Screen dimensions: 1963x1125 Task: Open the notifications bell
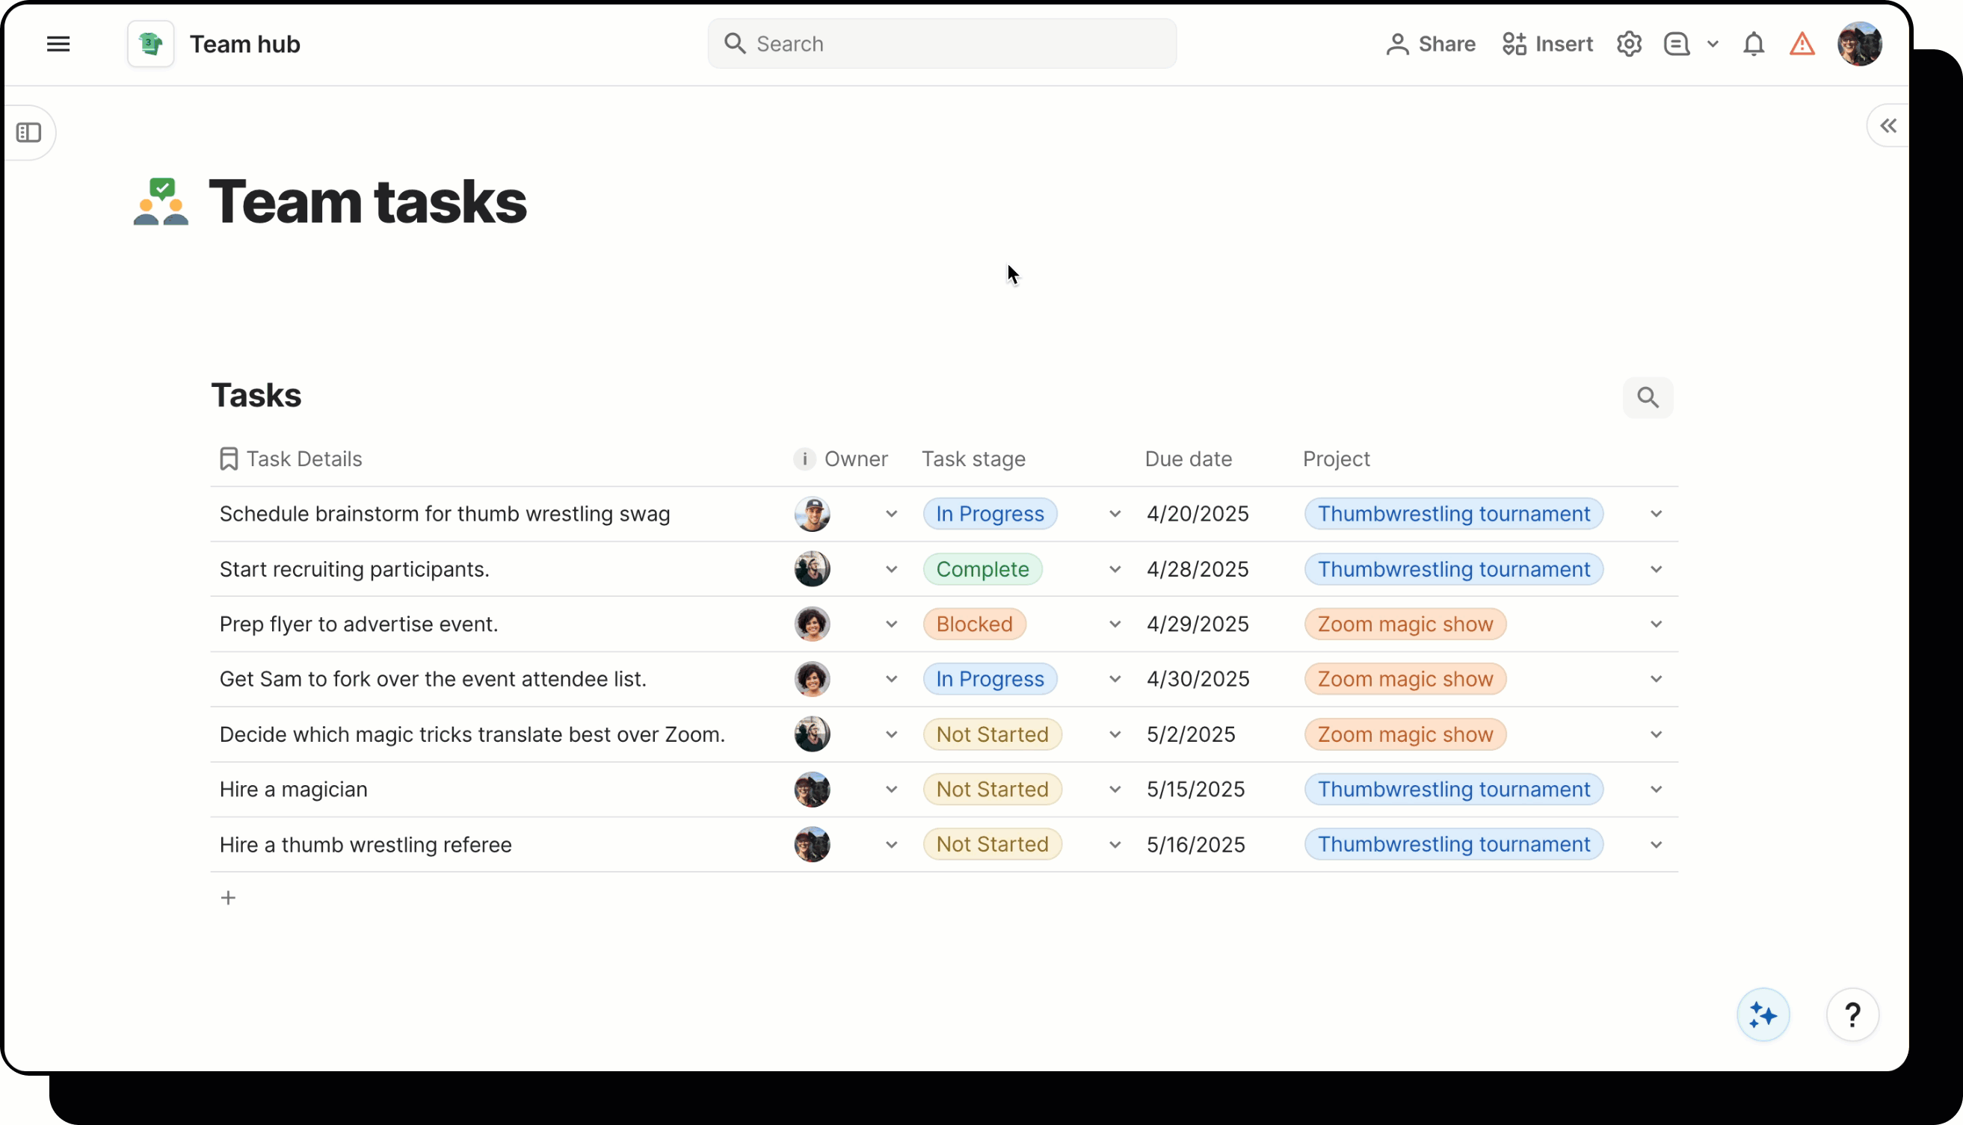[1754, 44]
